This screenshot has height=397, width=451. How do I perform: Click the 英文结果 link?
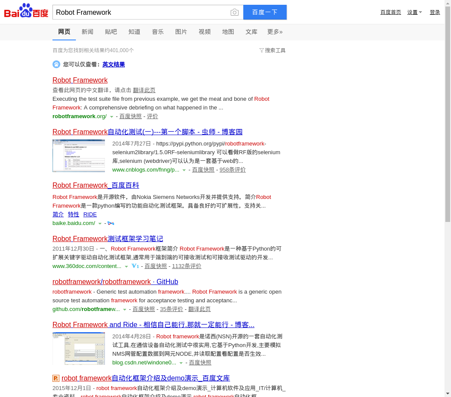click(114, 65)
